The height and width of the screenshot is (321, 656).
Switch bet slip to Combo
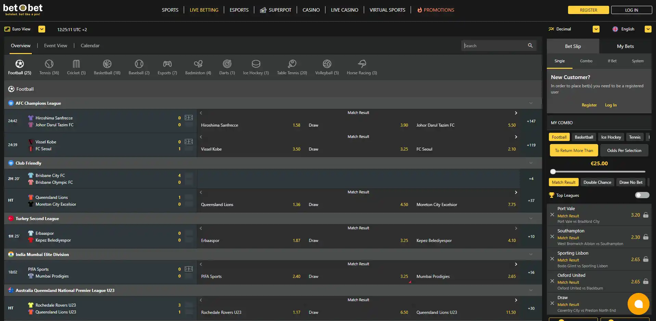(x=586, y=61)
